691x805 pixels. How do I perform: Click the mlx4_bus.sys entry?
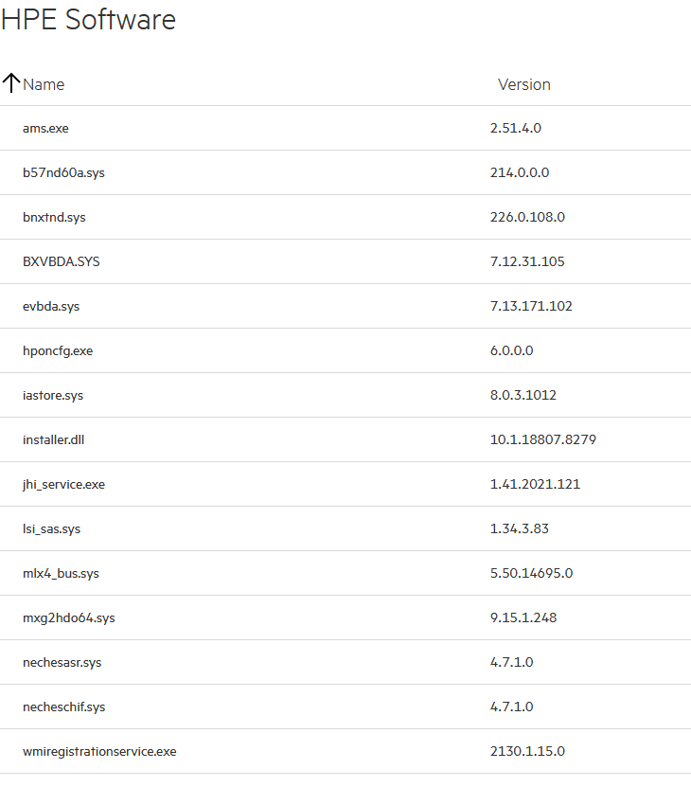tap(61, 573)
